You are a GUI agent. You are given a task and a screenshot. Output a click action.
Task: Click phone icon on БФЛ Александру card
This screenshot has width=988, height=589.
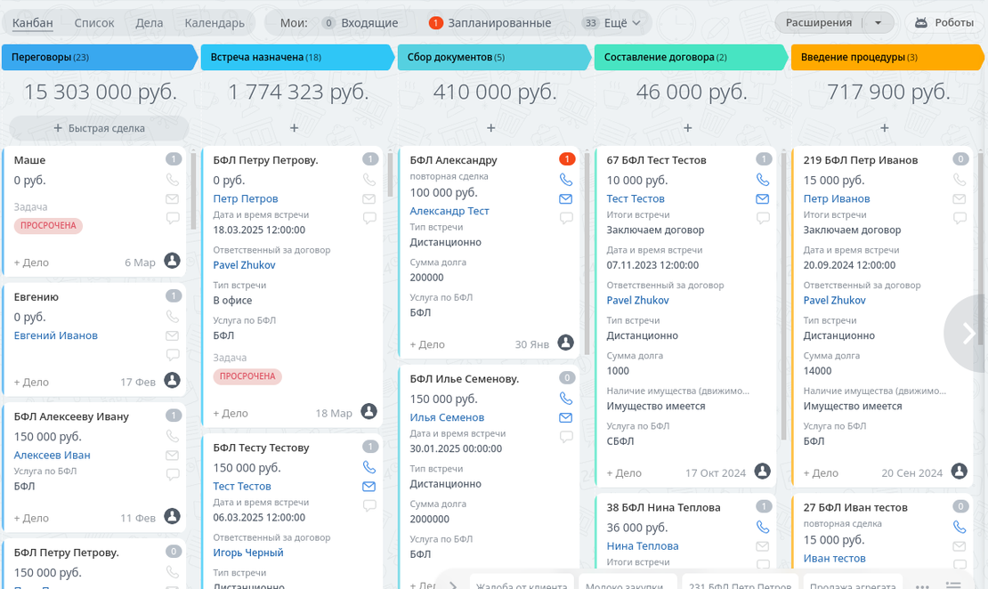coord(565,180)
